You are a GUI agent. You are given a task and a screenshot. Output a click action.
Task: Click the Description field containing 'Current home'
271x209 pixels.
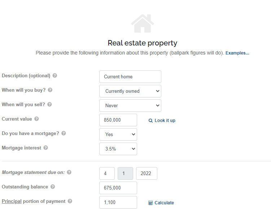[130, 77]
